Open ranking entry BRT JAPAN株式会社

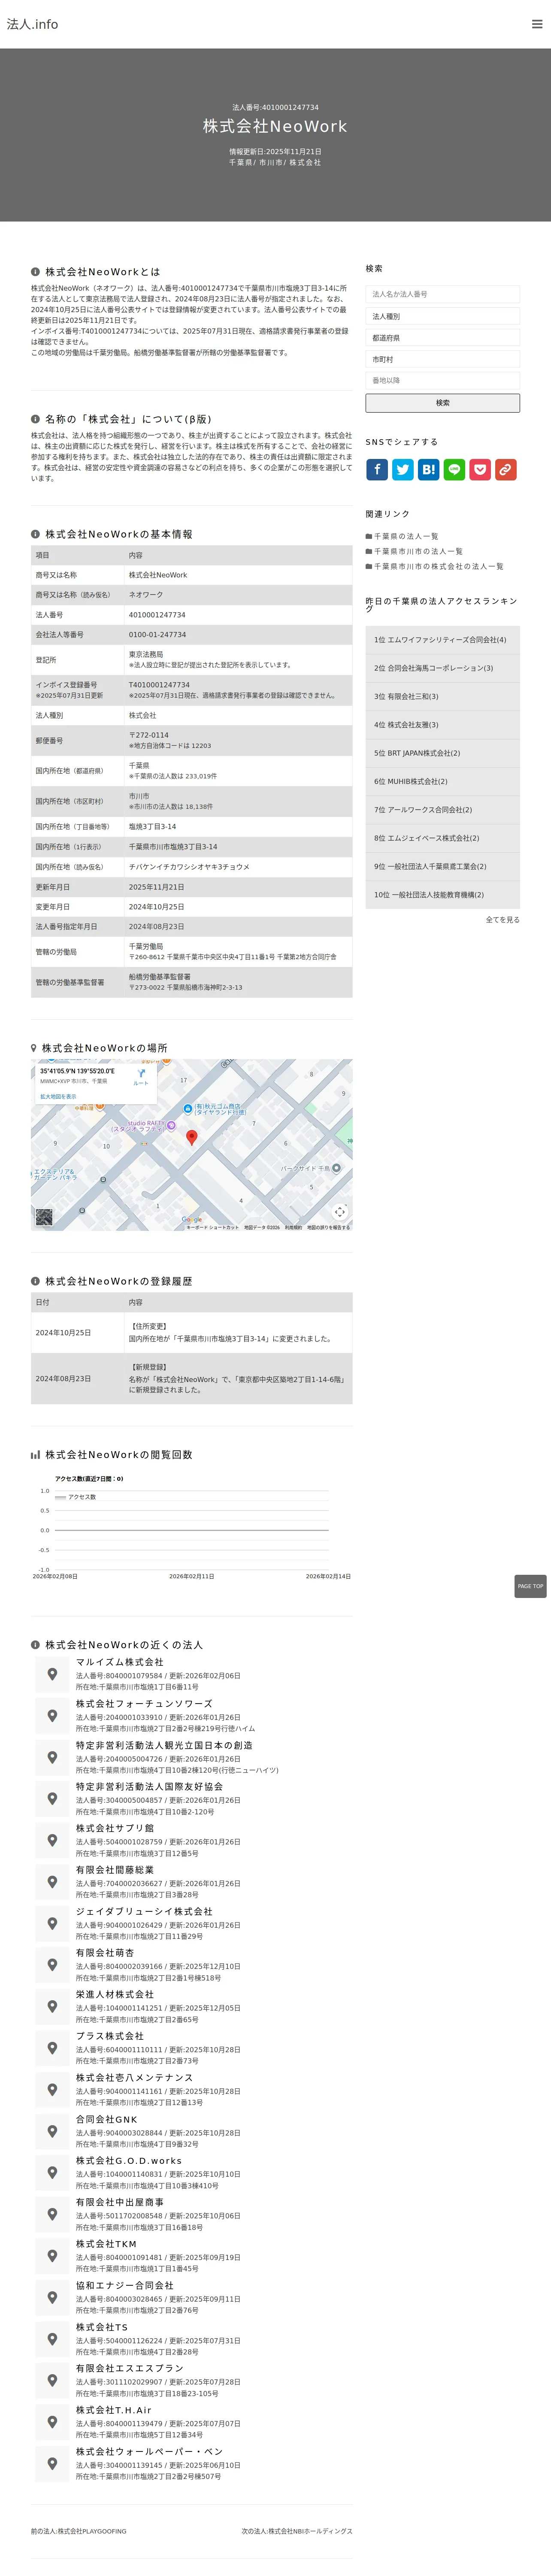pyautogui.click(x=417, y=753)
